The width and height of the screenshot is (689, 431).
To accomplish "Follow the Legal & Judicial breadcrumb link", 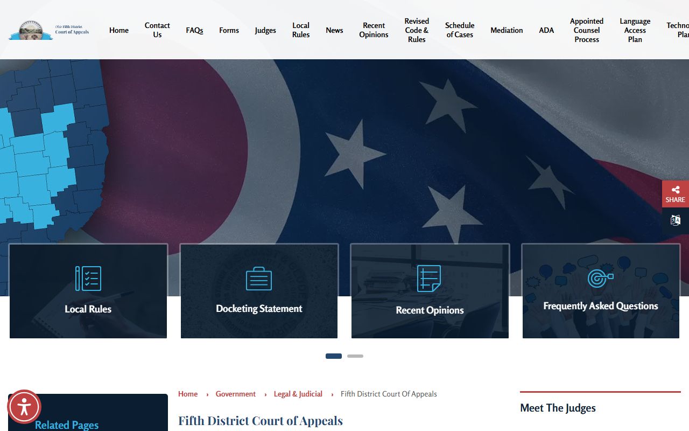I will pyautogui.click(x=298, y=394).
